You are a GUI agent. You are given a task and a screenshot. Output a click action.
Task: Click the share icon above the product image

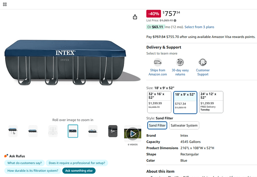click(x=135, y=17)
